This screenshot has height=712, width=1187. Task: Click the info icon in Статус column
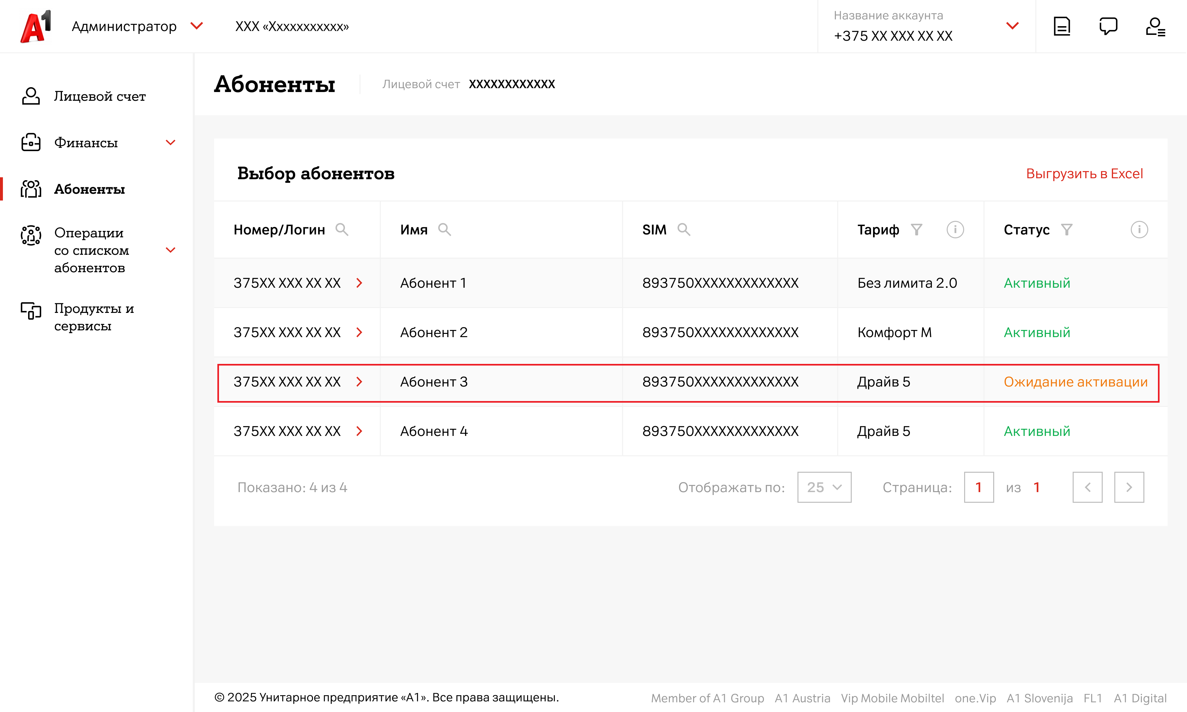click(x=1139, y=230)
